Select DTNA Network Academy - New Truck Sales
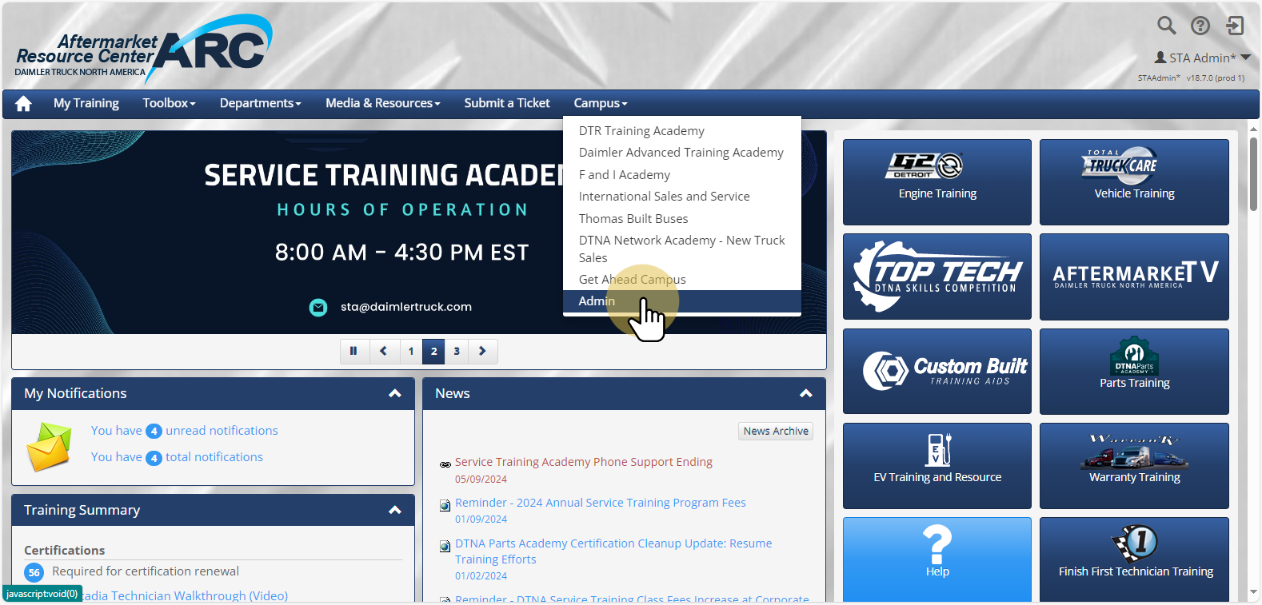 coord(682,249)
